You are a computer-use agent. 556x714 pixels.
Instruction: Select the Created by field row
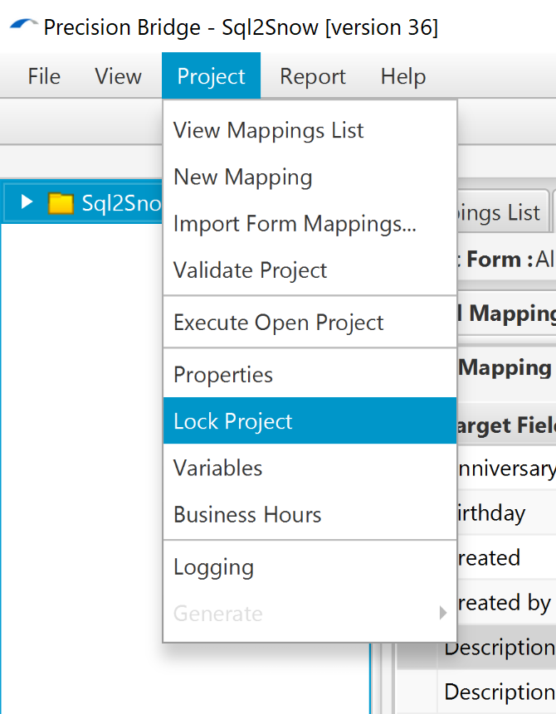[x=506, y=602]
